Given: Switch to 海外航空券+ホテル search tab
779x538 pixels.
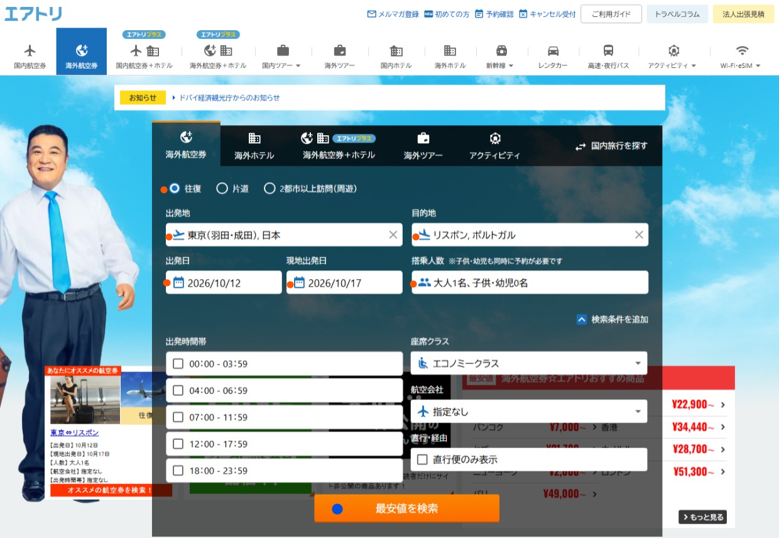Looking at the screenshot, I should [x=339, y=146].
